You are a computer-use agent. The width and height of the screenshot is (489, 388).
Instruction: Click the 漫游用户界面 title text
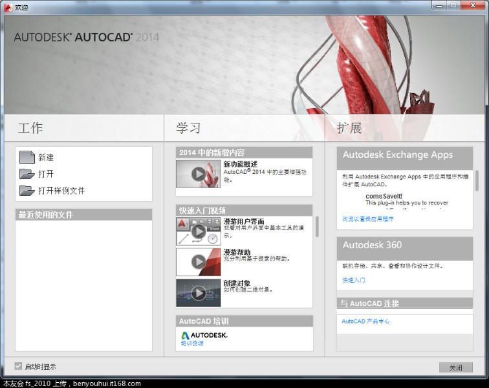(244, 221)
